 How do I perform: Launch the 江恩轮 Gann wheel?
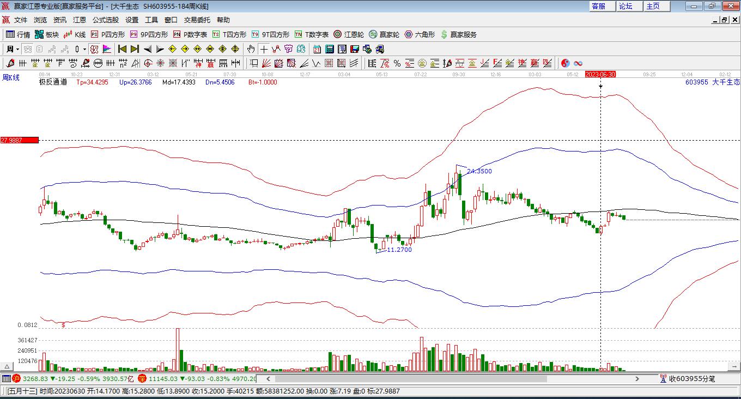[x=349, y=34]
